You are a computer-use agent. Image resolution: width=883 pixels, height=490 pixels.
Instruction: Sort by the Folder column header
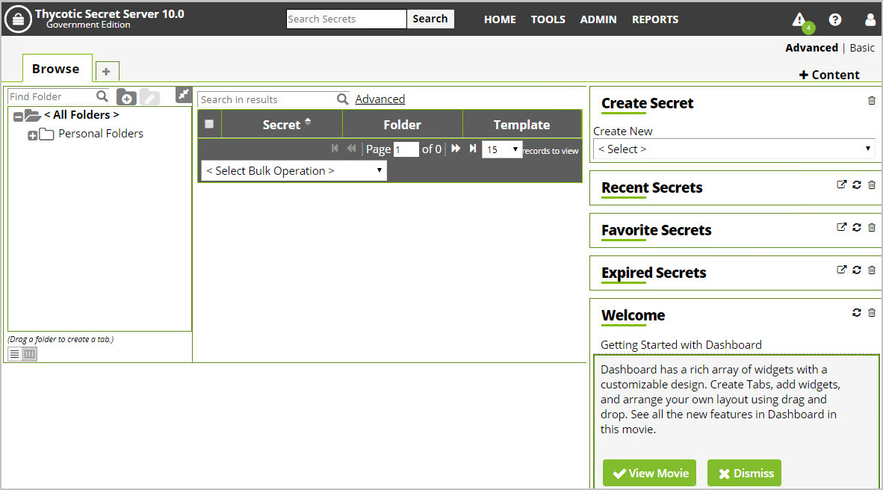pos(403,125)
